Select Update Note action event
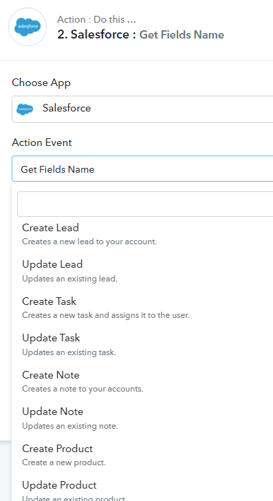This screenshot has height=501, width=273. click(x=142, y=418)
